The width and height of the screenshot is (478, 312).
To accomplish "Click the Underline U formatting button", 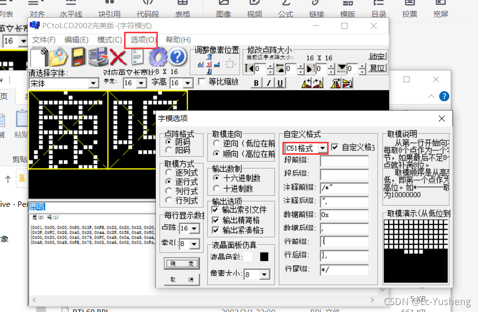I will pyautogui.click(x=280, y=83).
